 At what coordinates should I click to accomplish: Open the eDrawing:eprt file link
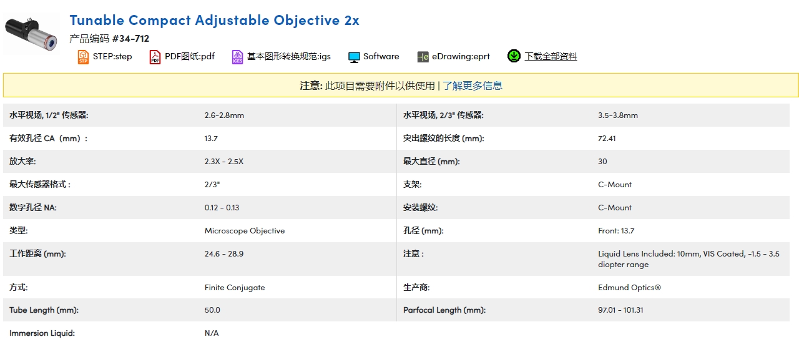(x=461, y=56)
